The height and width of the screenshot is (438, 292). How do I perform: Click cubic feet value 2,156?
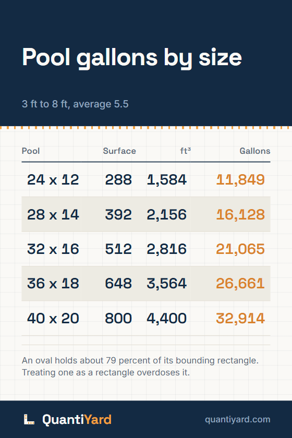[167, 214]
